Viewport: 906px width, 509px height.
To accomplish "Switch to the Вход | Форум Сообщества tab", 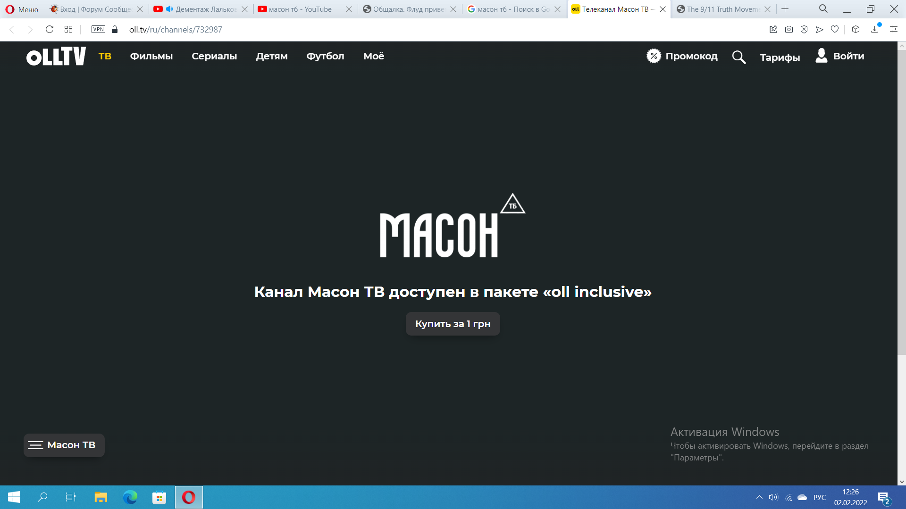I will [x=91, y=9].
